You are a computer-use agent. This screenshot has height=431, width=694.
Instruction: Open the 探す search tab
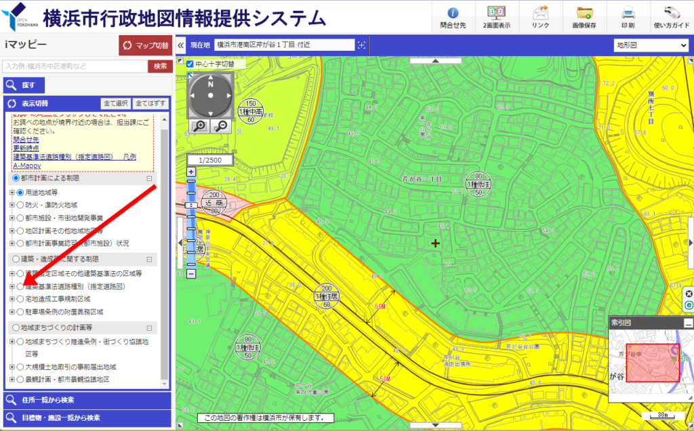click(24, 85)
